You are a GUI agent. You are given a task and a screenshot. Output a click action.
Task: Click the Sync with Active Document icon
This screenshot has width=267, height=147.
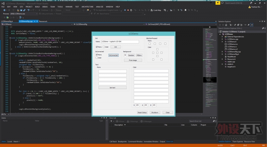(x=235, y=25)
